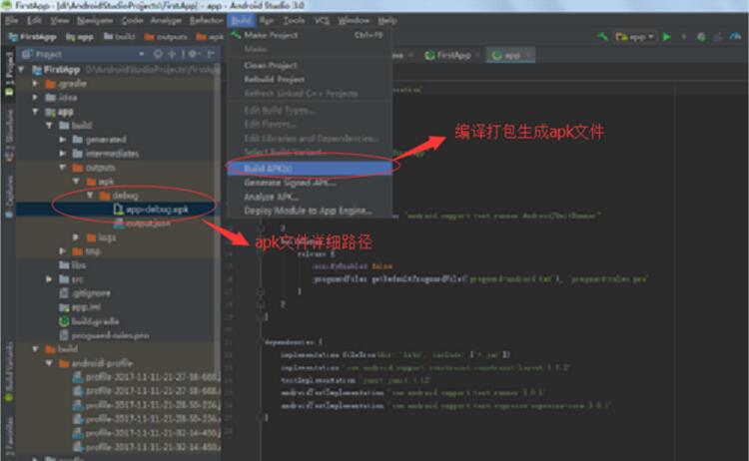This screenshot has height=461, width=749.
Task: Choose Clean Project menu entry
Action: tap(310, 66)
